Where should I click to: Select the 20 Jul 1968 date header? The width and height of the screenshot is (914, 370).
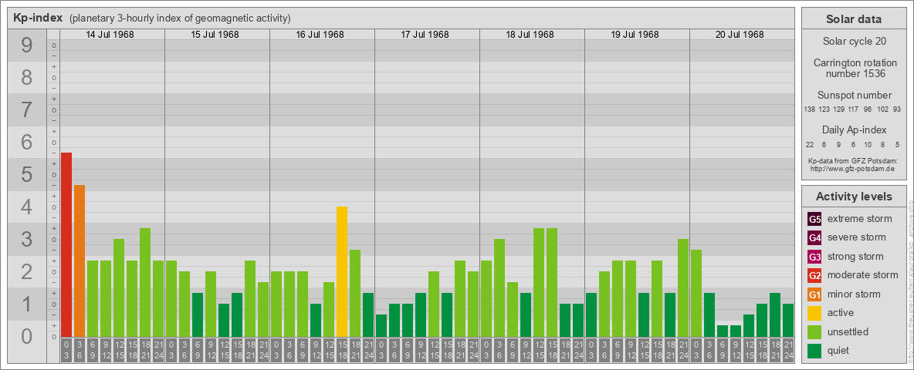coord(740,35)
